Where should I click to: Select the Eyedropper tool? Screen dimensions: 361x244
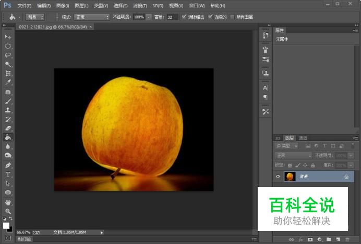coord(8,83)
